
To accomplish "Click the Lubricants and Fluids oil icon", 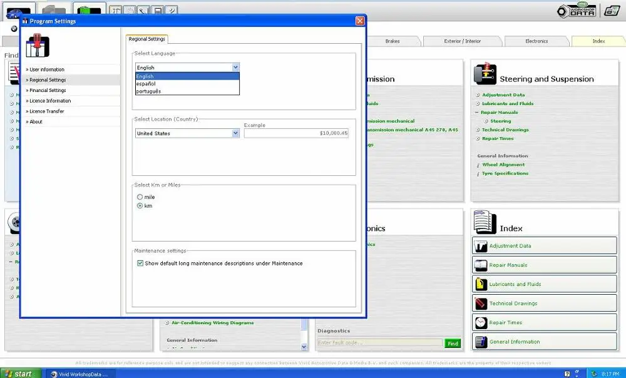I will (481, 285).
